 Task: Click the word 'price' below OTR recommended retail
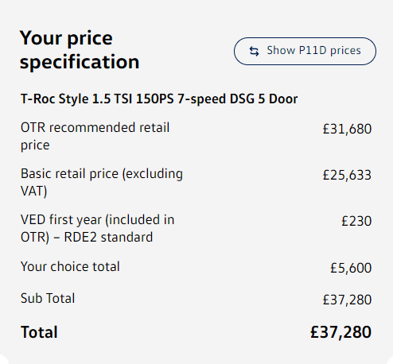35,145
